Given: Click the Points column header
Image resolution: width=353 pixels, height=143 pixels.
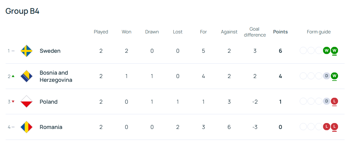Looking at the screenshot, I should (280, 32).
